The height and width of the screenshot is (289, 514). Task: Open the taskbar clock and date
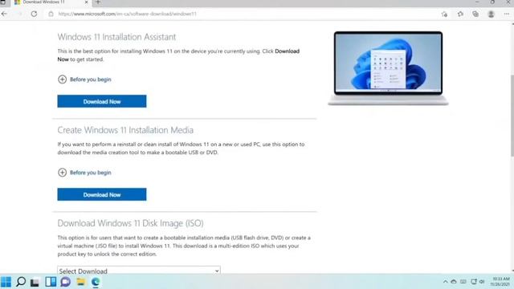pyautogui.click(x=500, y=282)
